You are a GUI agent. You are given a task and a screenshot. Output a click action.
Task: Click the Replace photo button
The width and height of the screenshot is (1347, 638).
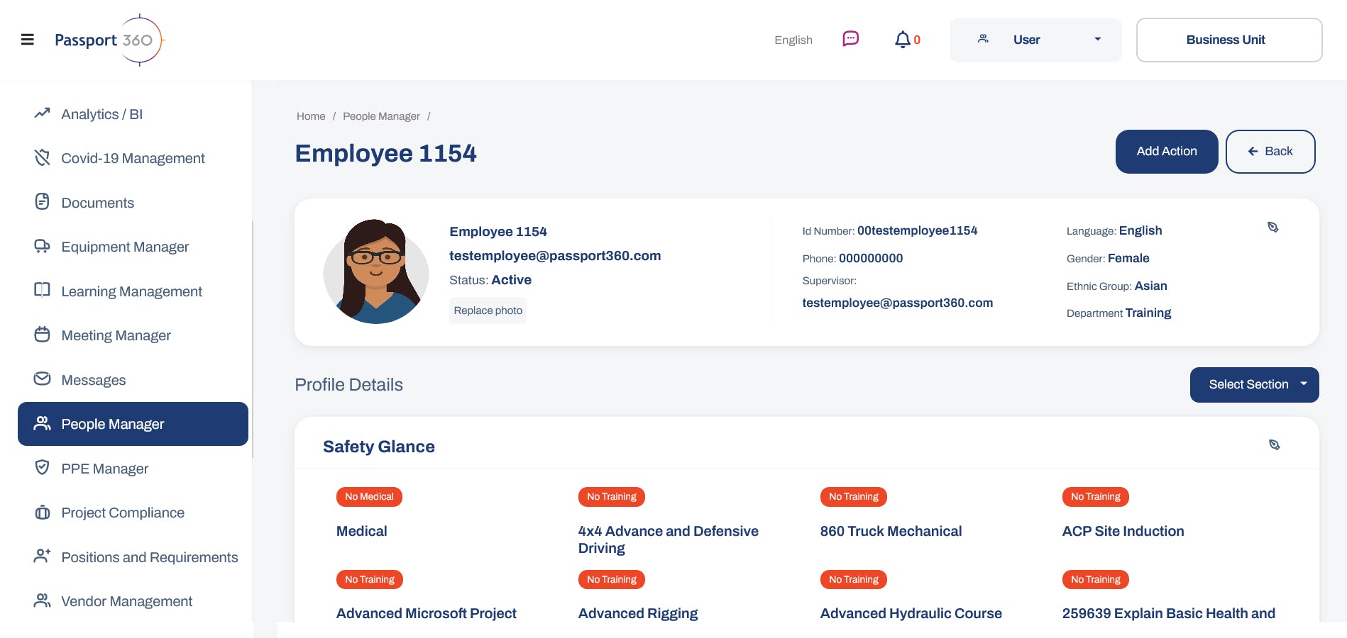point(487,310)
